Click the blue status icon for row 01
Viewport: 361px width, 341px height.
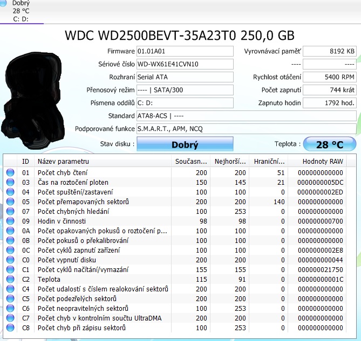(10, 173)
